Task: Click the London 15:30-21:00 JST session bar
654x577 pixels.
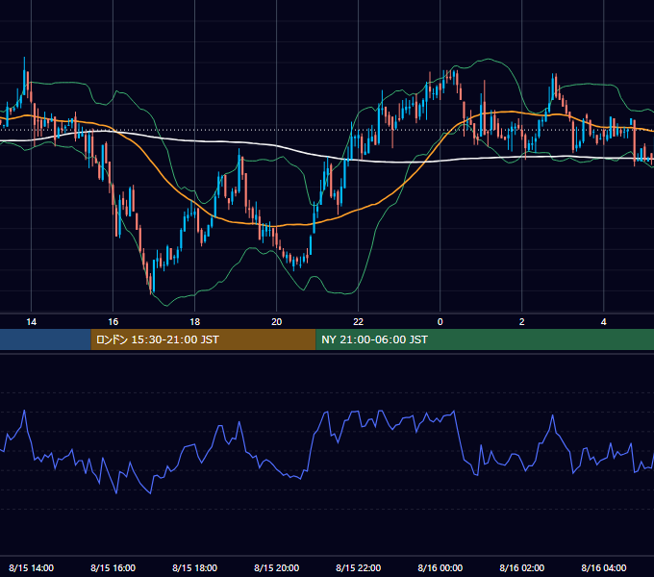Action: pos(204,339)
